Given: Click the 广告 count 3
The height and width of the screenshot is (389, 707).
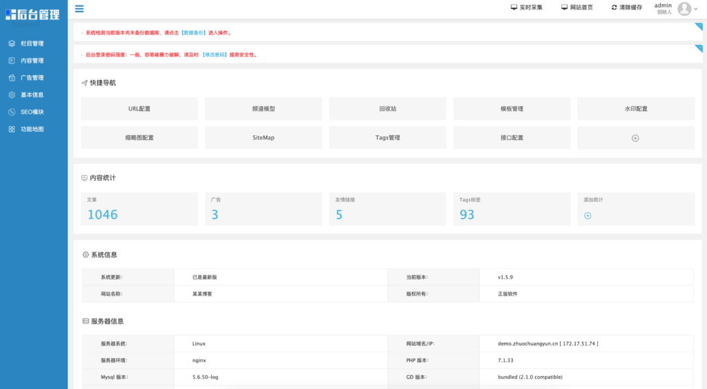Looking at the screenshot, I should [215, 215].
